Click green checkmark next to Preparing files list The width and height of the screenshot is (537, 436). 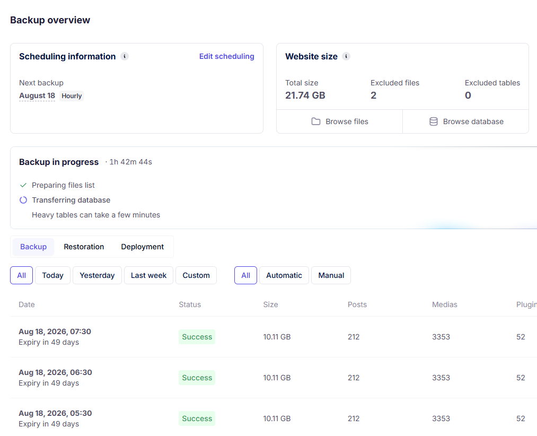tap(23, 185)
